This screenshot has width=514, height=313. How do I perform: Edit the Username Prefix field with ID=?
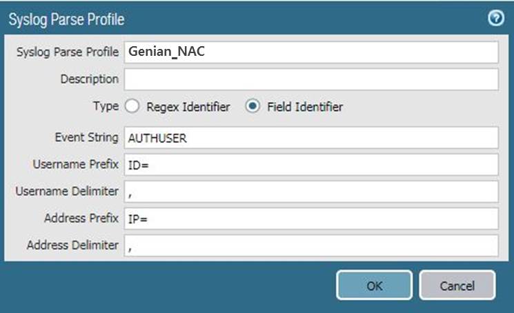(310, 164)
